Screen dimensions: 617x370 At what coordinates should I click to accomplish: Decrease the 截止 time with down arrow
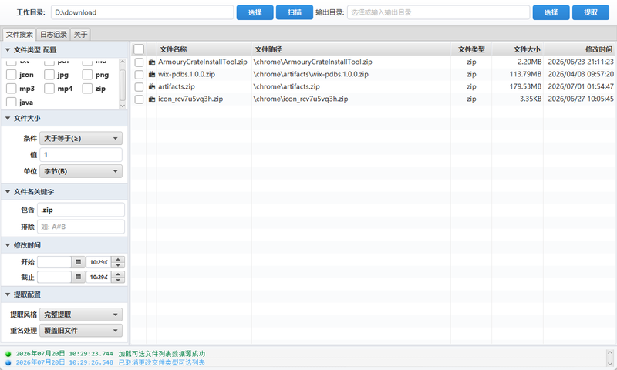[118, 280]
